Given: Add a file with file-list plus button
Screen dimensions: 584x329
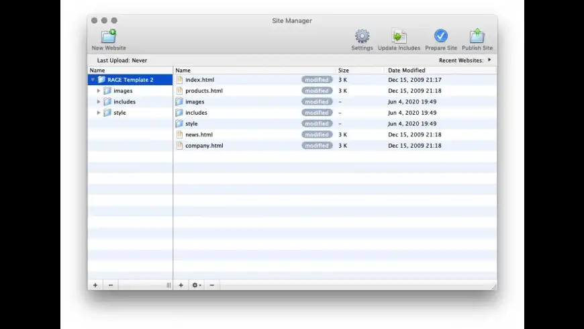Looking at the screenshot, I should coord(181,285).
